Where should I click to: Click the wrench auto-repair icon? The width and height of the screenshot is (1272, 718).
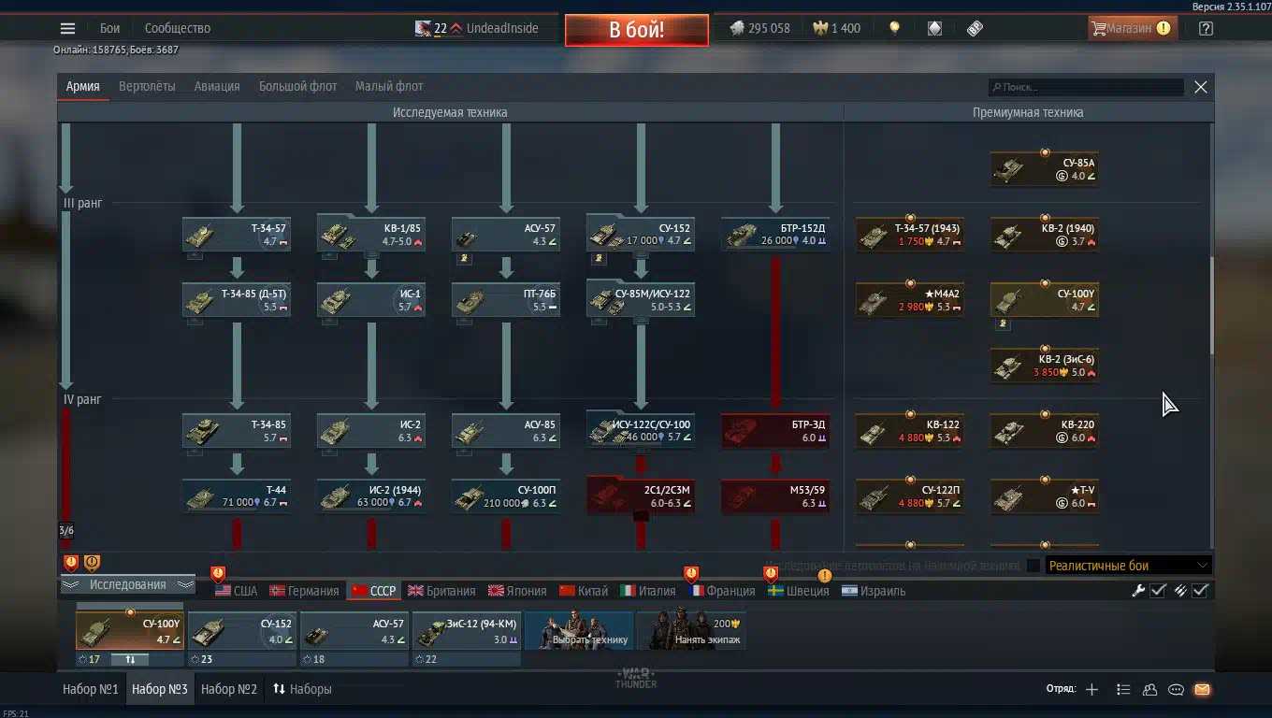click(1138, 590)
